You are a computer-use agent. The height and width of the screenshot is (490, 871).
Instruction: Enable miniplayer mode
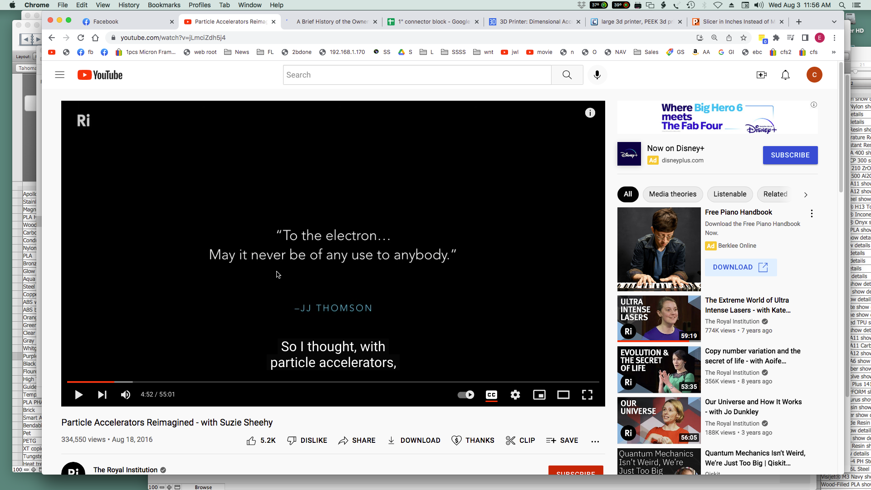[539, 395]
